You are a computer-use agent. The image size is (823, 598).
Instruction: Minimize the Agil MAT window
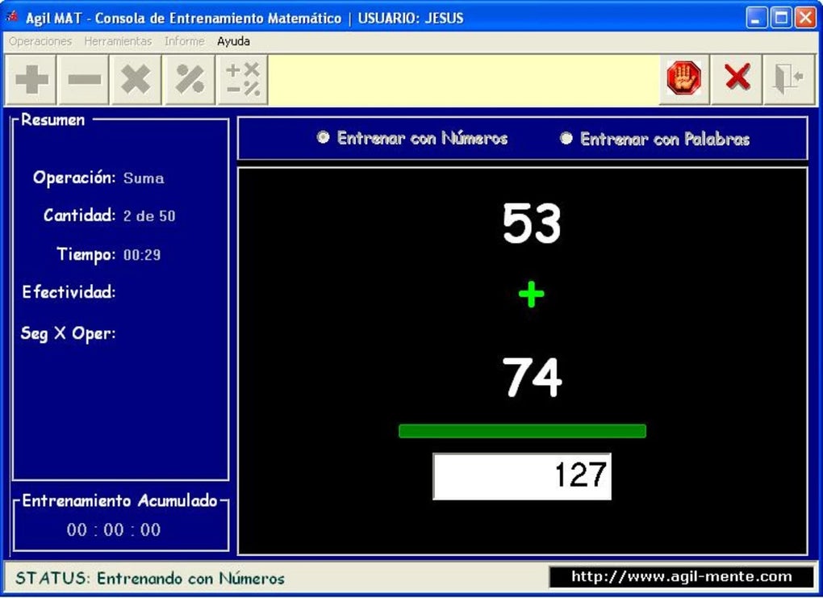point(755,16)
